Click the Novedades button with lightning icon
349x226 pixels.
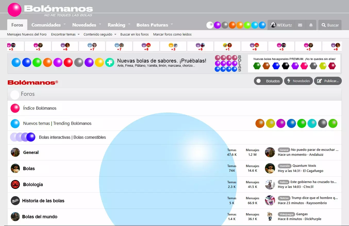pyautogui.click(x=298, y=81)
